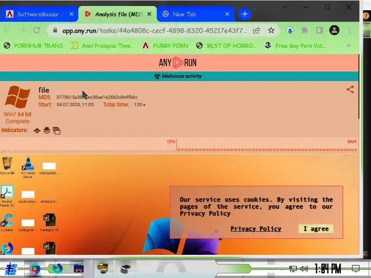Open Chrome three-dot menu
The image size is (371, 278).
click(x=350, y=30)
